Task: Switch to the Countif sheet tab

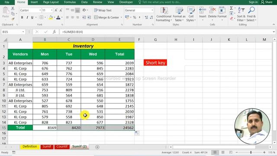Action: (62, 146)
